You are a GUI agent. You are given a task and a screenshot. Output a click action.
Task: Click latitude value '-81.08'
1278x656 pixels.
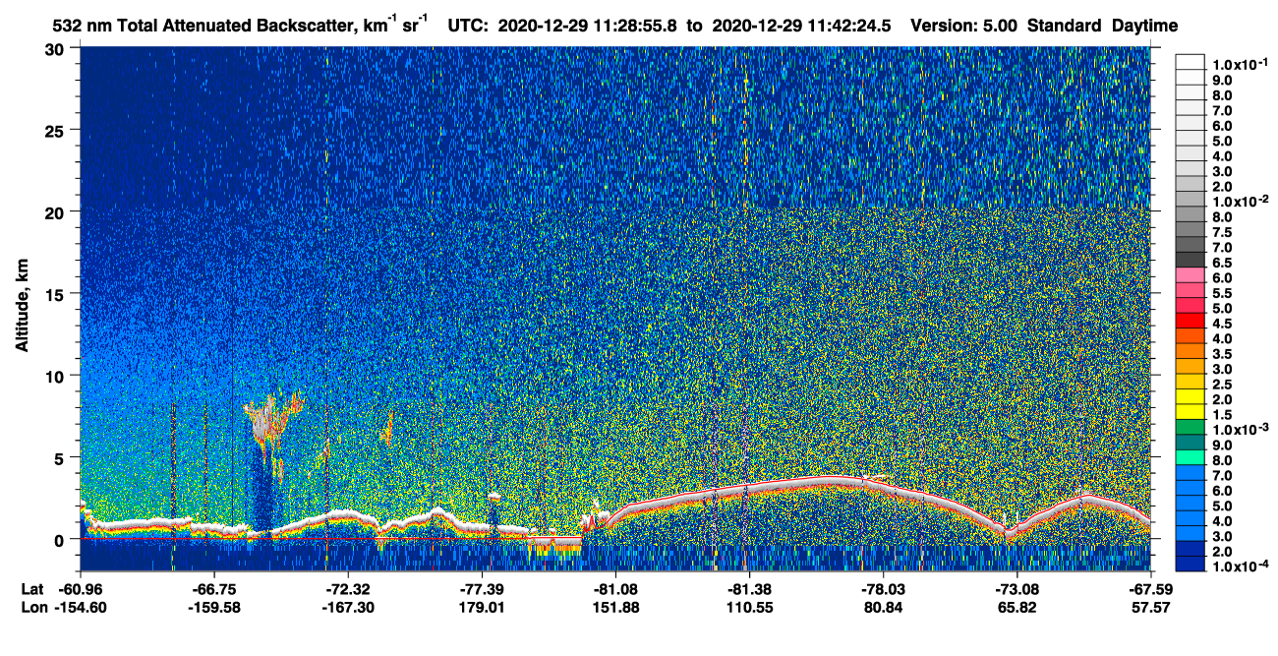[x=615, y=589]
